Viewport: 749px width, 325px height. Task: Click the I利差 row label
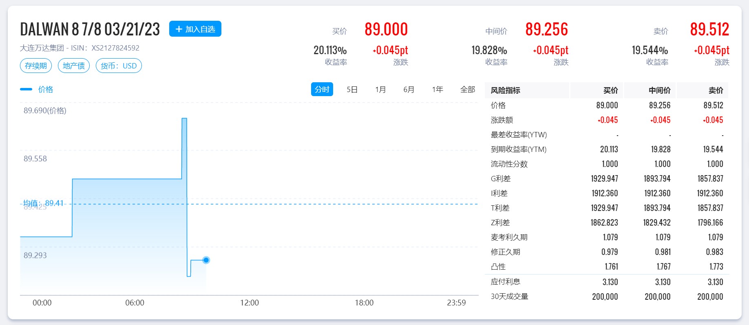[499, 193]
